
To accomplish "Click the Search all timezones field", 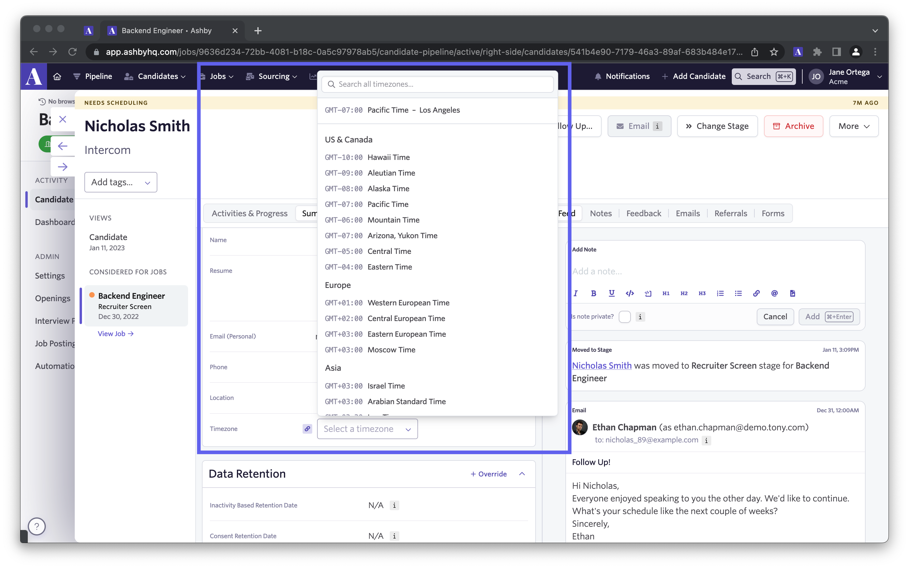I will (438, 84).
